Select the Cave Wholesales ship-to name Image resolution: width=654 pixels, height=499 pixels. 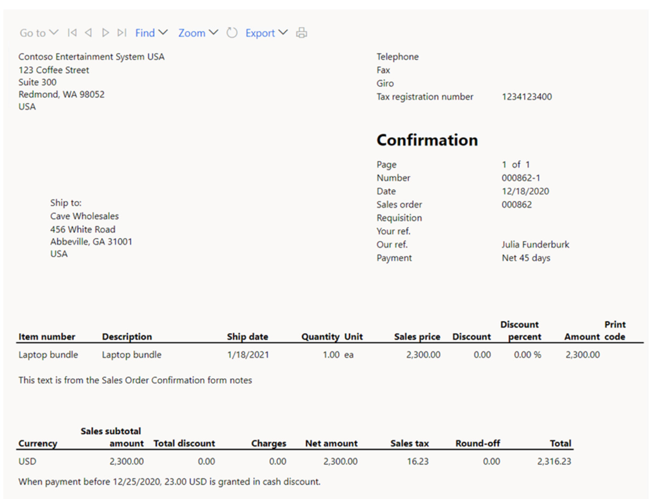[84, 216]
